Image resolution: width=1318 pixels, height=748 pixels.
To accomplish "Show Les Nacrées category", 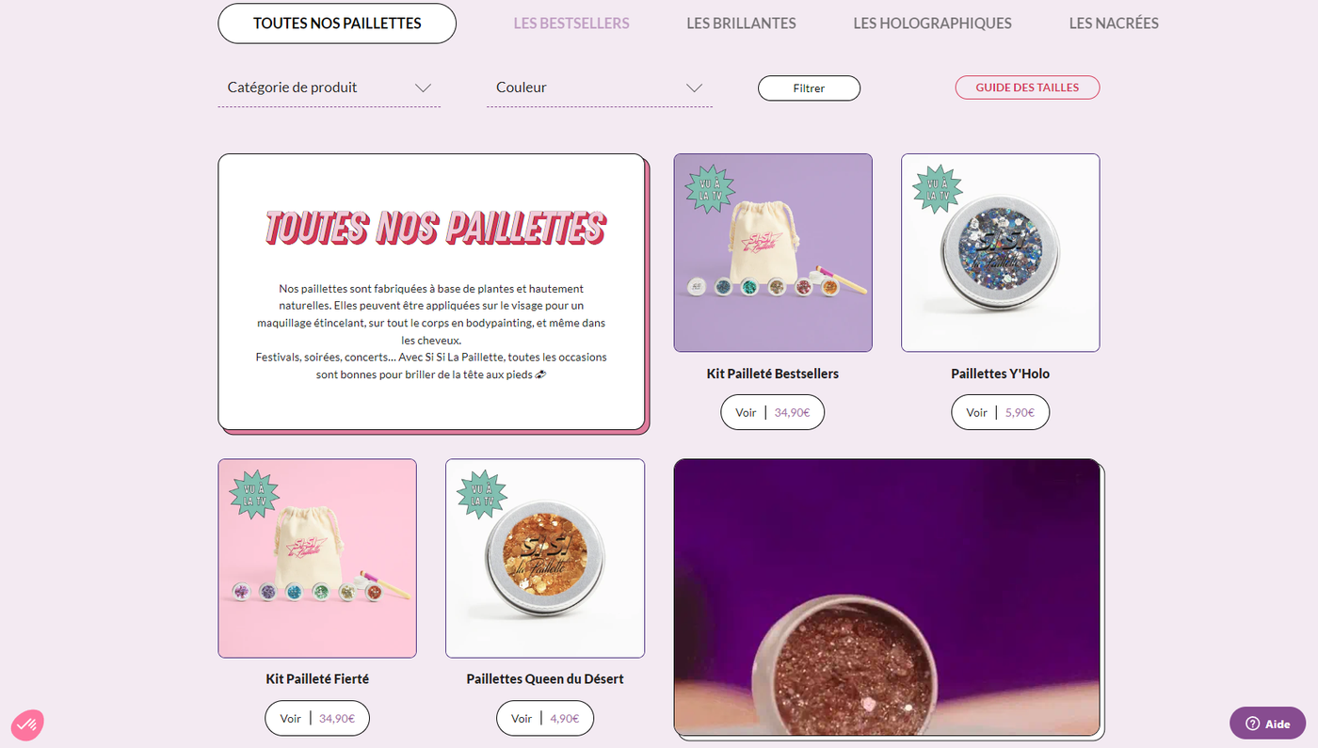I will (1114, 24).
